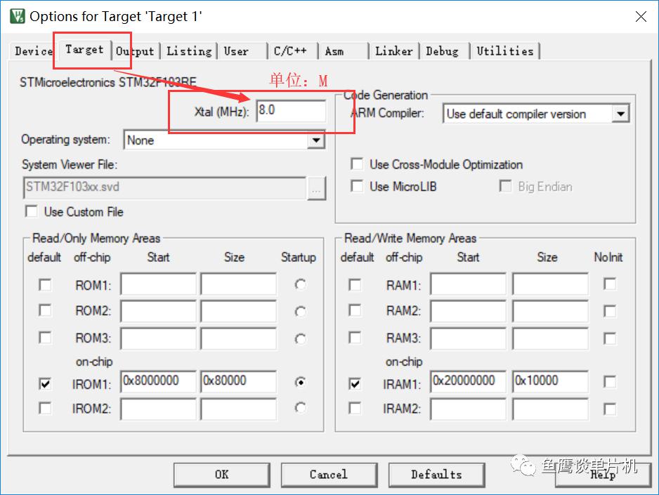The image size is (659, 495).
Task: Uncheck the default box for IRAM1
Action: point(355,383)
